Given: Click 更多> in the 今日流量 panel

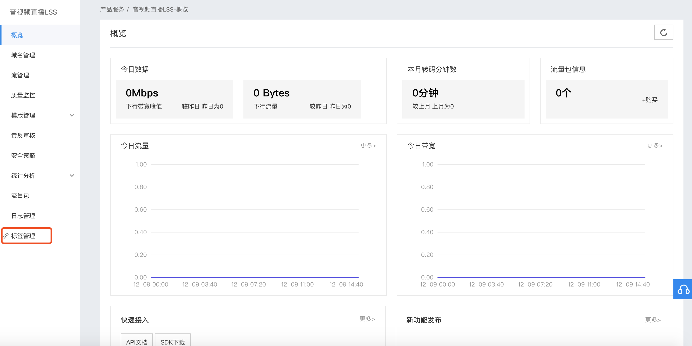Looking at the screenshot, I should (x=368, y=146).
